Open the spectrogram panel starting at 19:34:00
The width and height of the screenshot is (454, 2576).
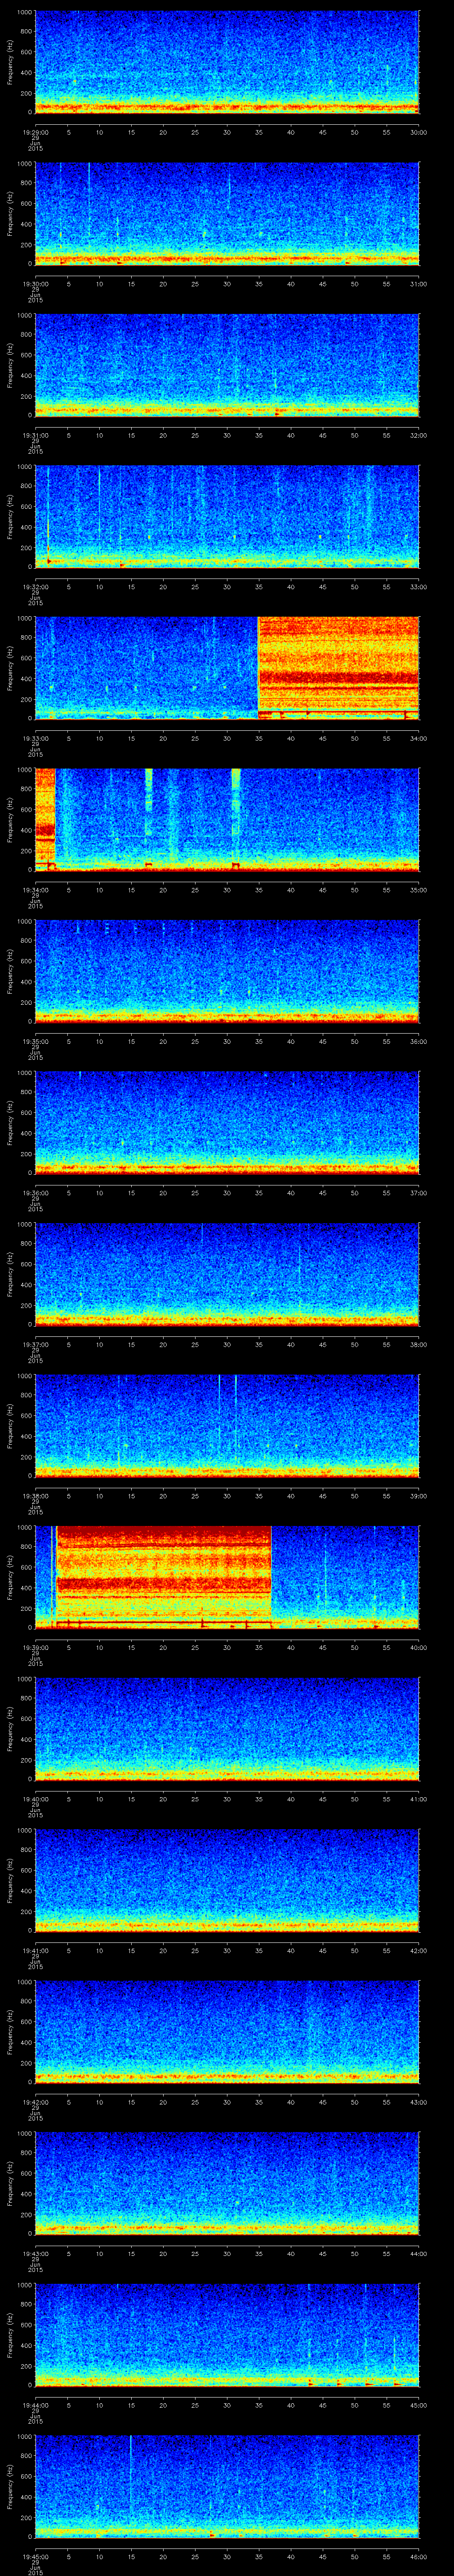[x=227, y=819]
